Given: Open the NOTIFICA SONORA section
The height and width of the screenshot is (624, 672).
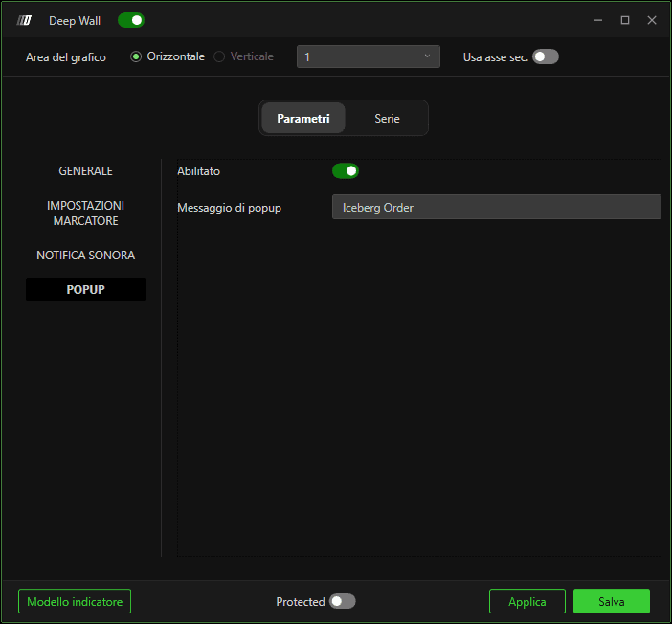Looking at the screenshot, I should tap(86, 255).
